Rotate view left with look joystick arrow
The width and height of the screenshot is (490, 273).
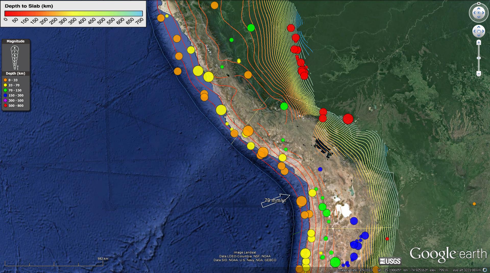(474, 13)
